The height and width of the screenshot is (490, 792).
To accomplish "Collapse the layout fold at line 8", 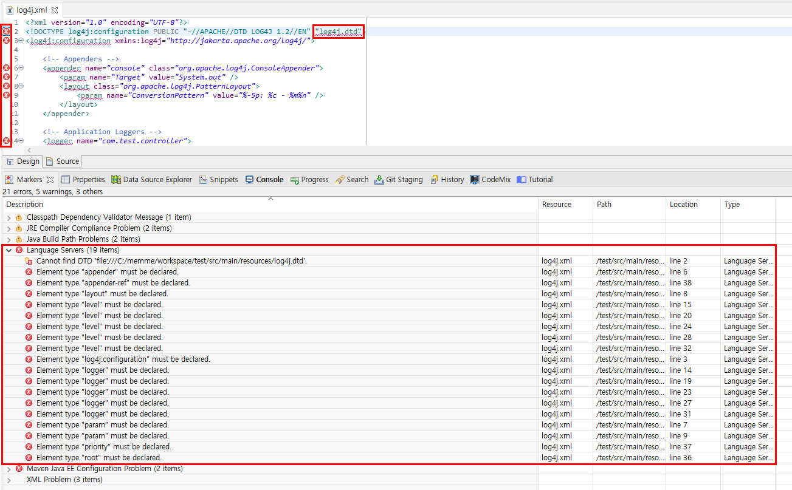I will (x=21, y=86).
